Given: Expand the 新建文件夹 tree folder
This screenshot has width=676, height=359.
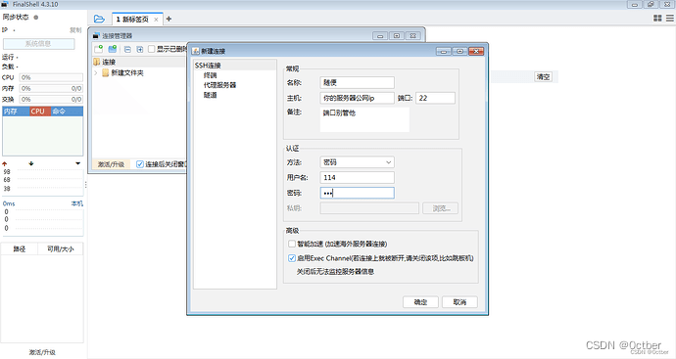Looking at the screenshot, I should [x=96, y=73].
